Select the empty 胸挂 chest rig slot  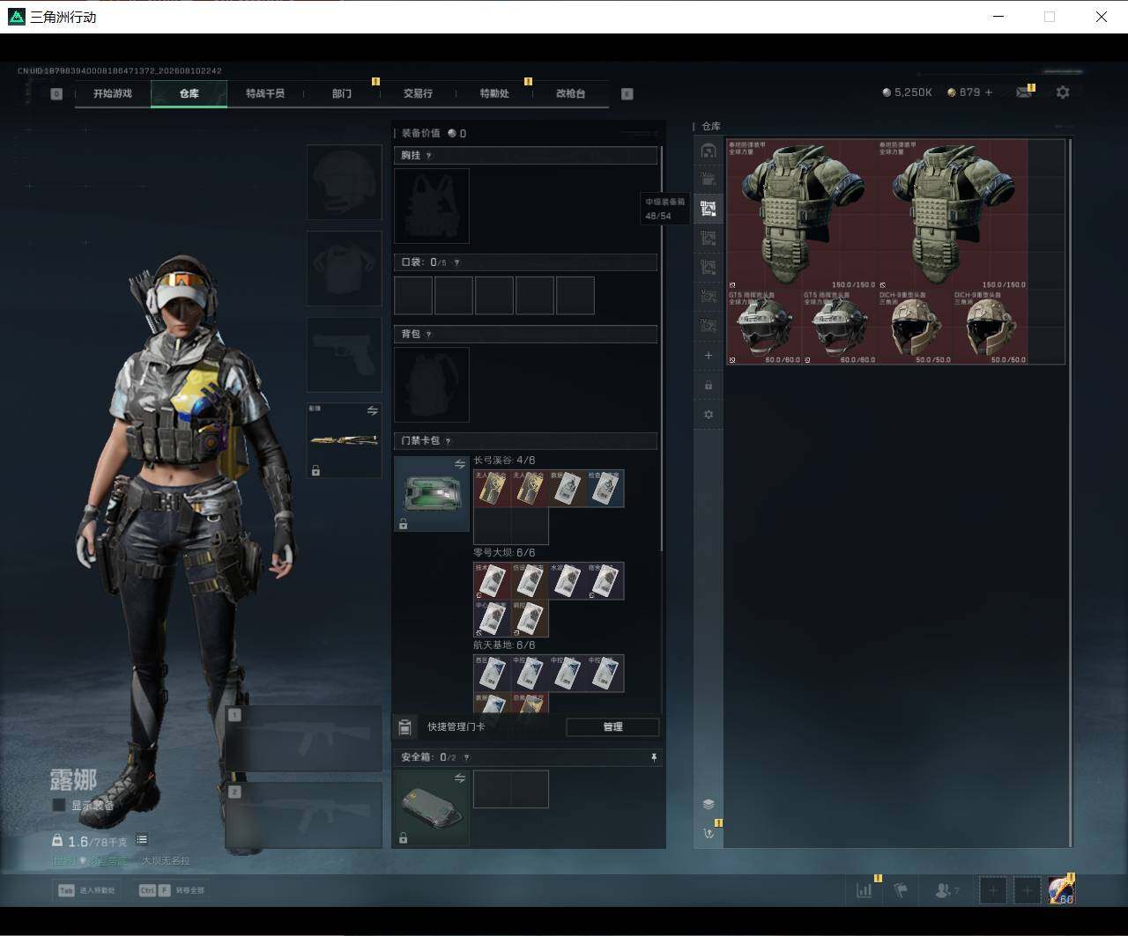(432, 206)
